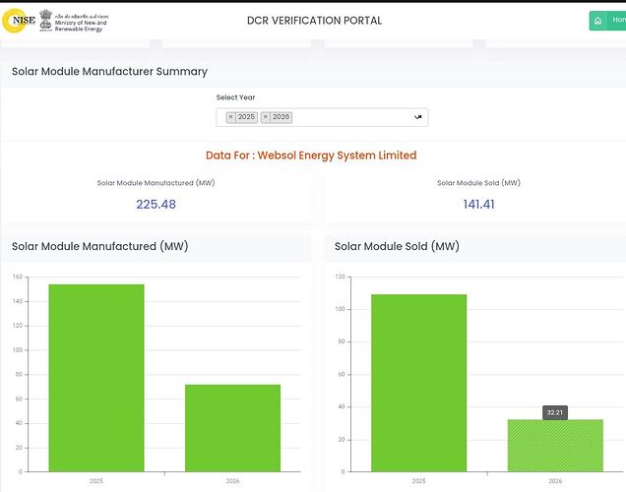This screenshot has width=626, height=492.
Task: Click the 'Solar Module Manufactured (MW)' chart heading
Action: [x=99, y=246]
